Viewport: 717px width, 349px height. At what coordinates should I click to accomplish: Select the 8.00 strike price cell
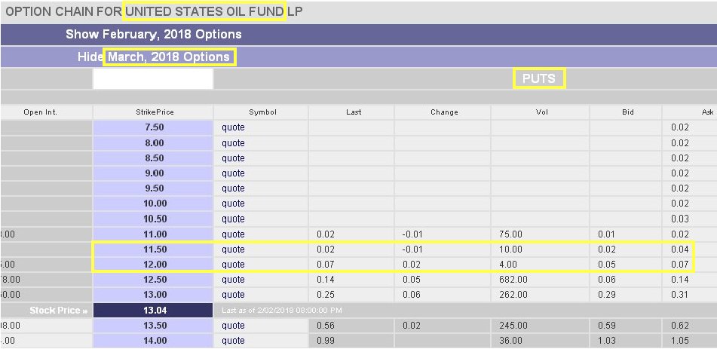(153, 143)
